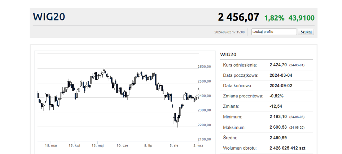Screen dimensions: 342x154
Task: Click the WIG20 heading of the statistics panel
Action: (228, 54)
